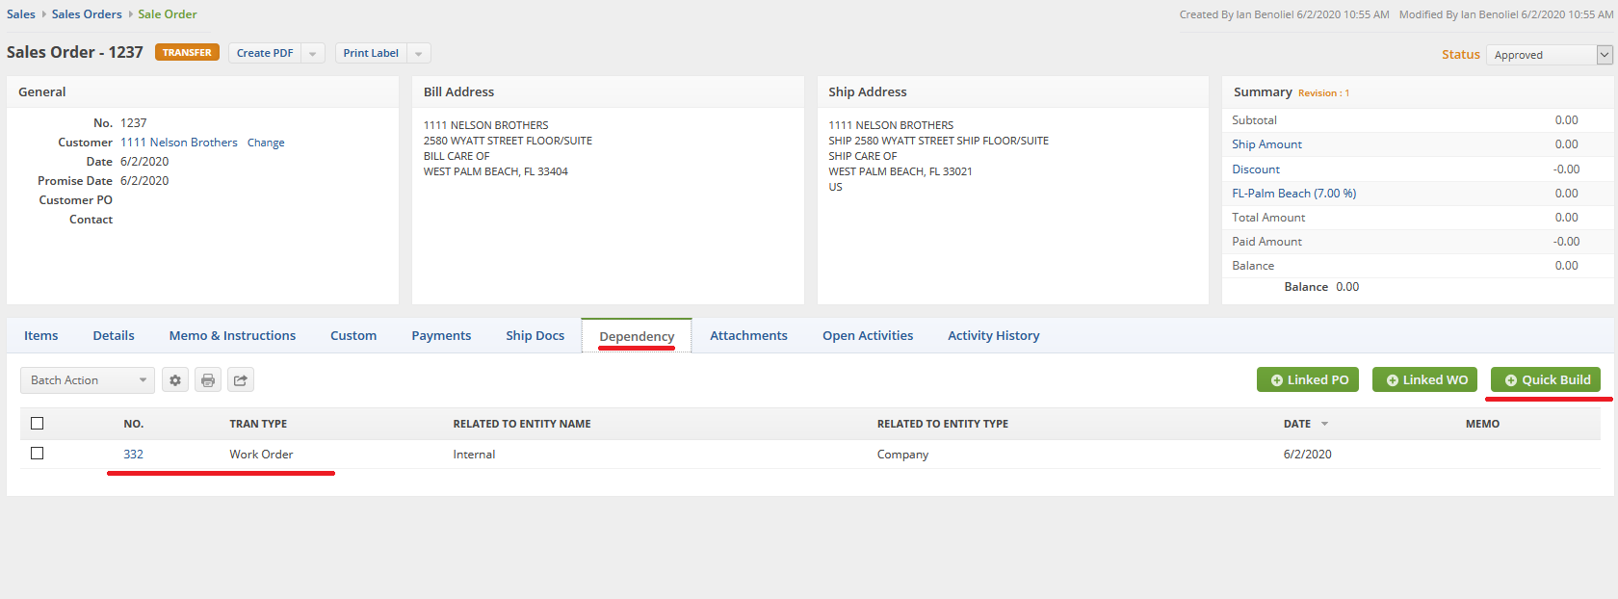1618x599 pixels.
Task: Sort by the DATE column arrow
Action: 1325,425
